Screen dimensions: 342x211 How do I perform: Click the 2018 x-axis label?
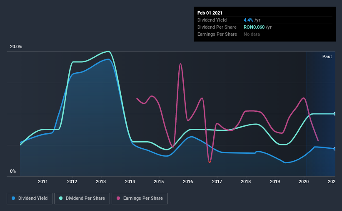tap(246, 182)
